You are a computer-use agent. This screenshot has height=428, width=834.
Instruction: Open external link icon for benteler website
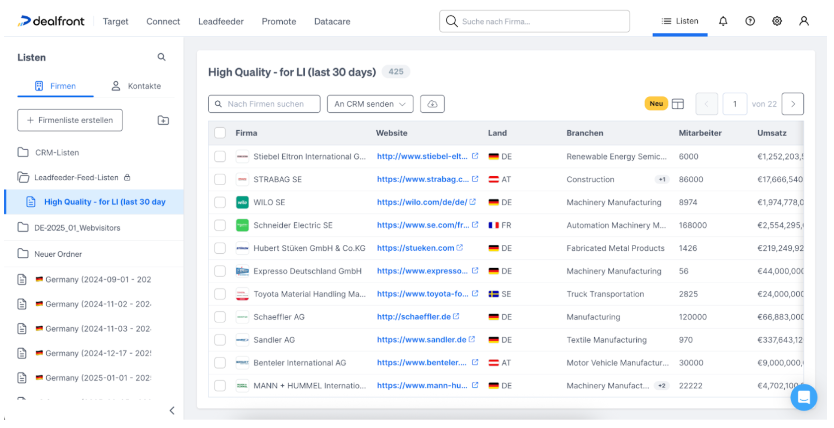(x=475, y=362)
